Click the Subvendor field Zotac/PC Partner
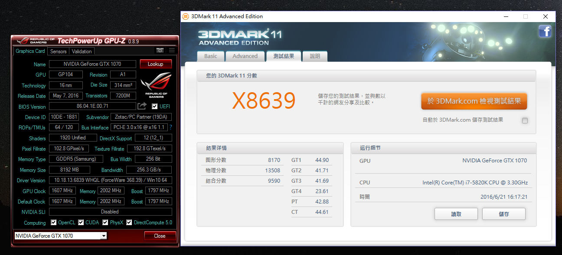The image size is (562, 255). tap(141, 117)
